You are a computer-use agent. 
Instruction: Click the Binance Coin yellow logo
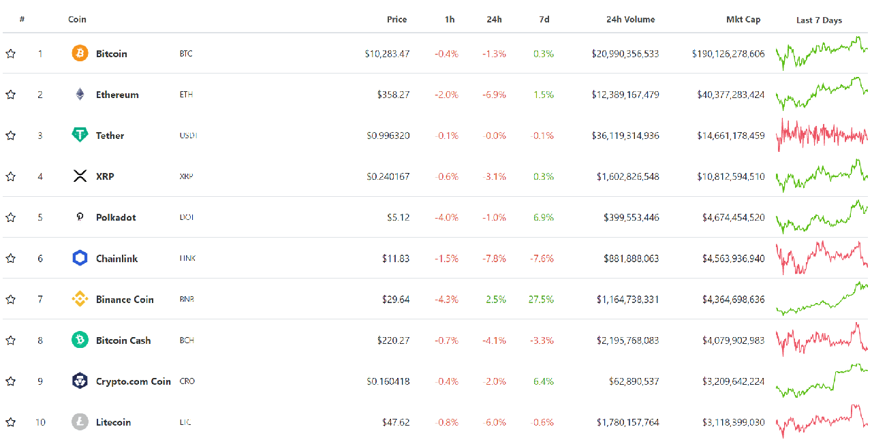tap(80, 299)
